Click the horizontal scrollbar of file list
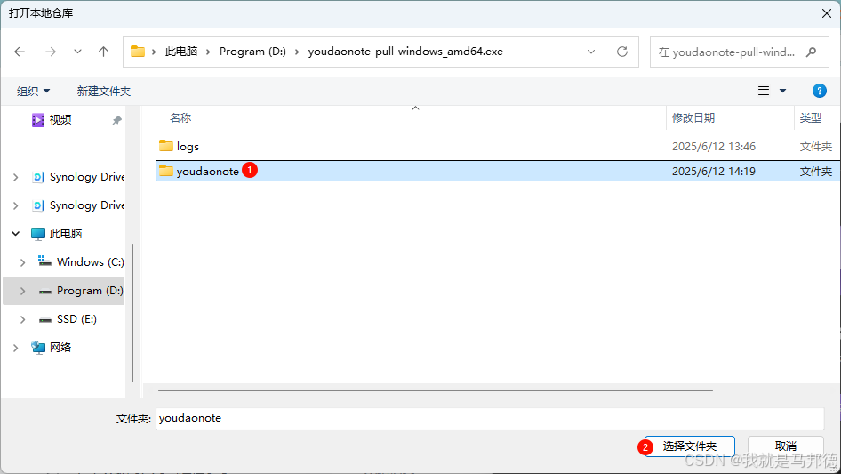 435,390
